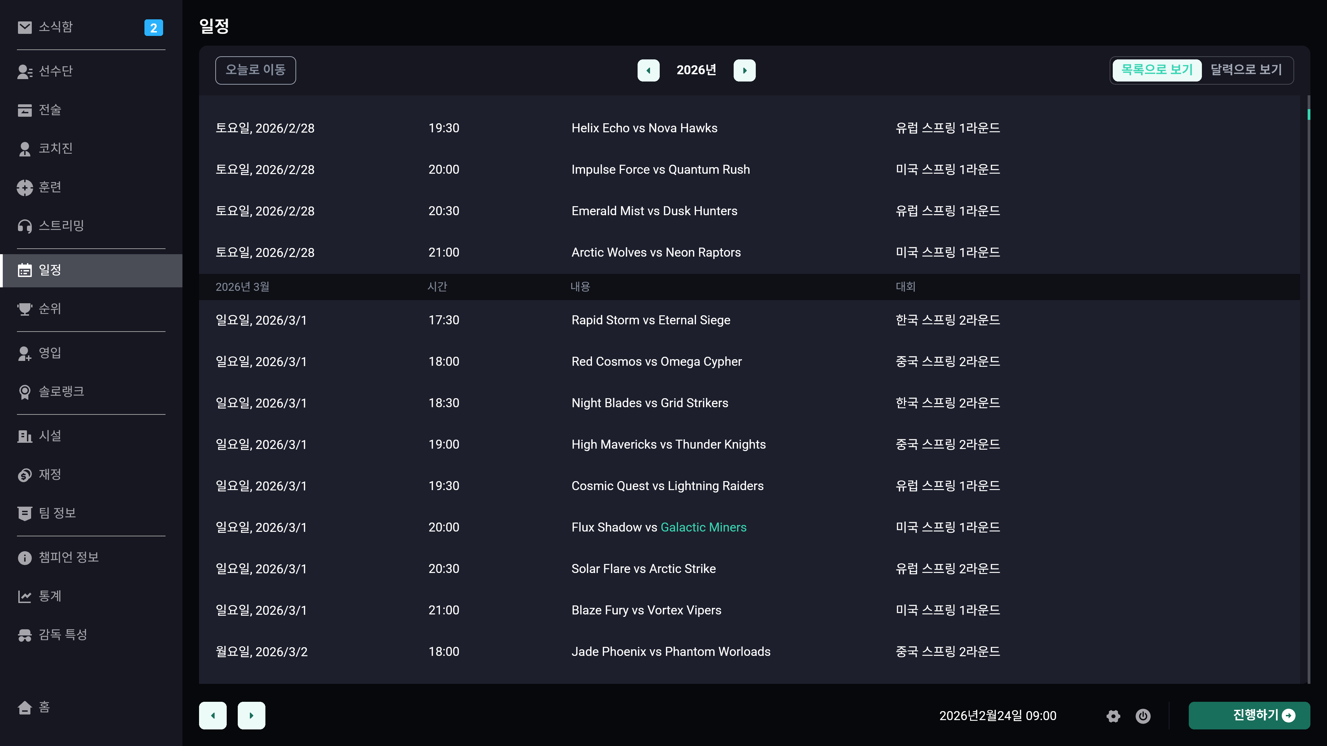Image resolution: width=1327 pixels, height=746 pixels.
Task: Click bottom forward navigation arrow
Action: coord(251,715)
